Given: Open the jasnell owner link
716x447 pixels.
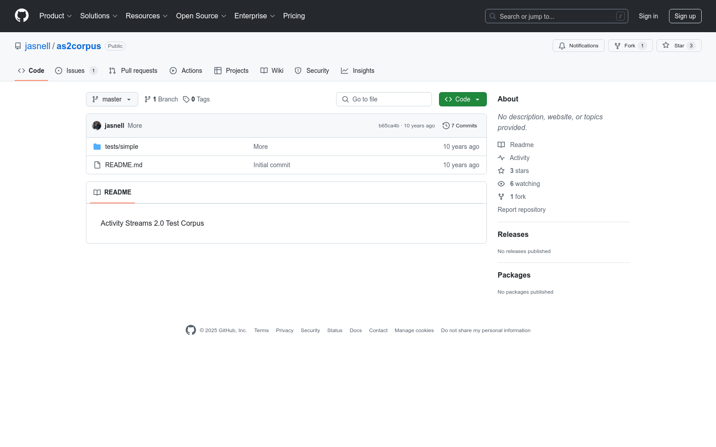Looking at the screenshot, I should 38,46.
